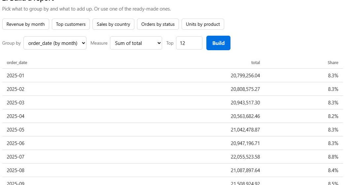The width and height of the screenshot is (350, 185).
Task: Select the 2025-06 row label
Action: (16, 143)
